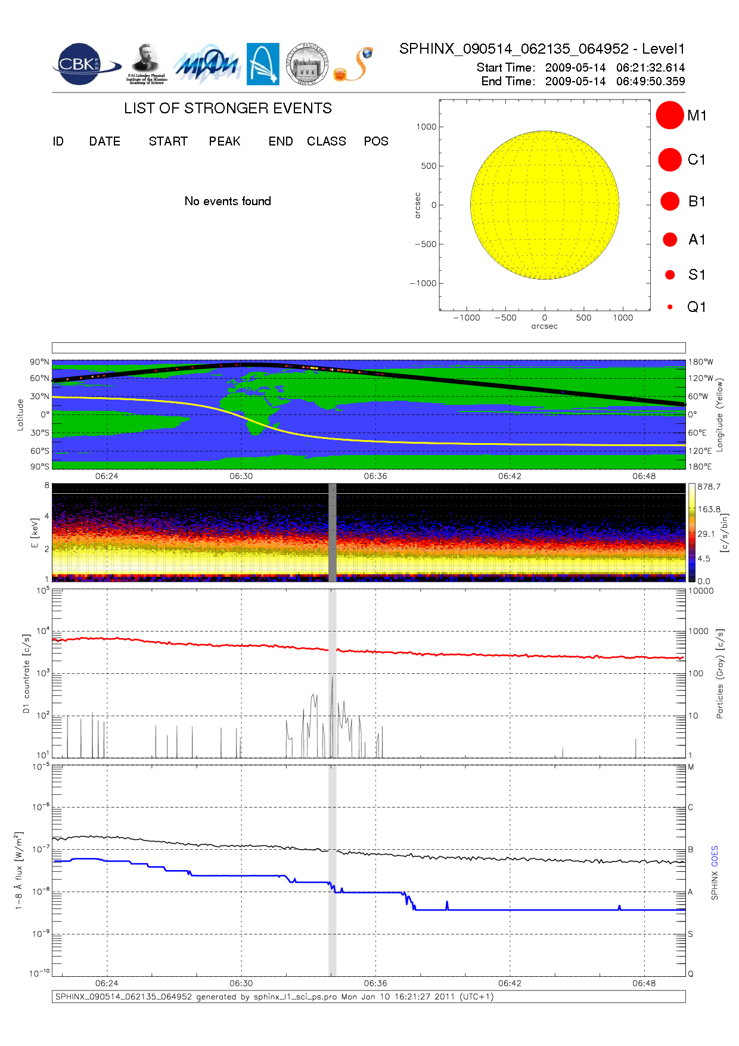739x1046 pixels.
Task: Click the round building seal emblem
Action: tap(307, 64)
